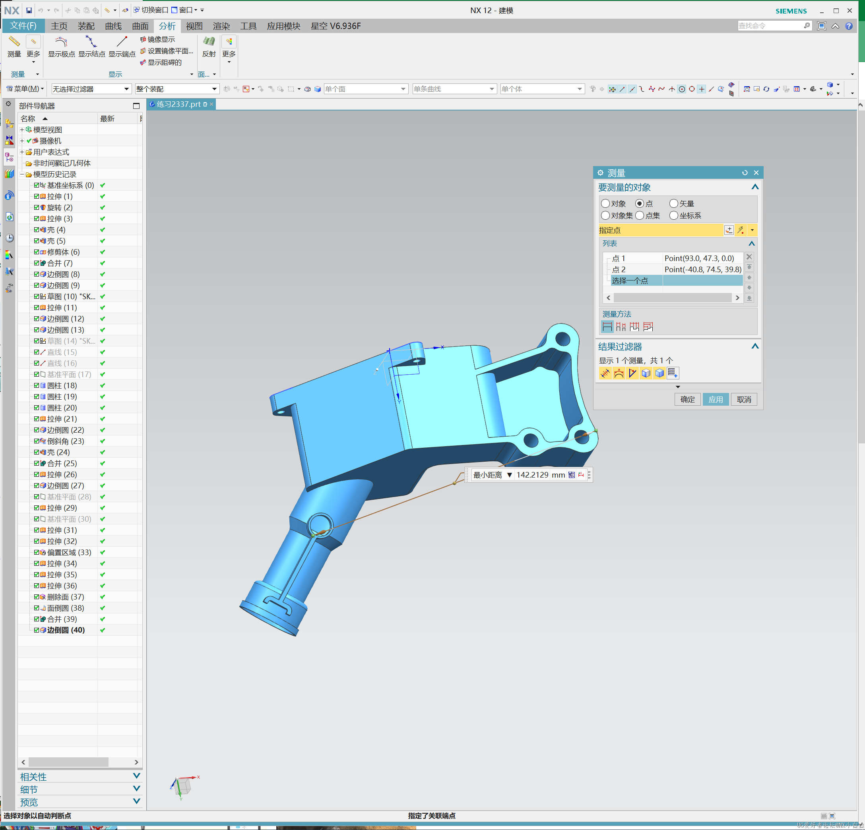The width and height of the screenshot is (865, 830).
Task: Expand the 模型视图 tree node
Action: 22,130
